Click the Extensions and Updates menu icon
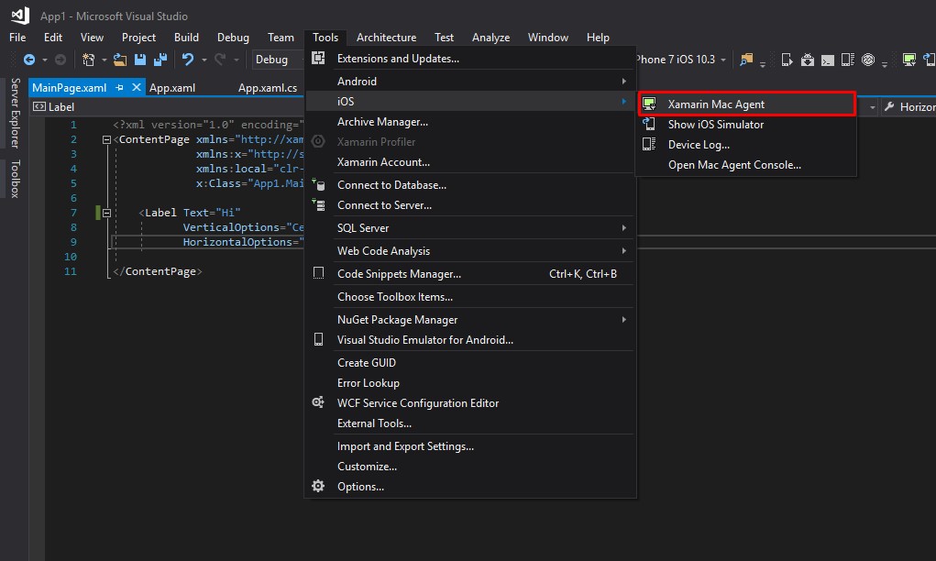The image size is (936, 561). (318, 58)
